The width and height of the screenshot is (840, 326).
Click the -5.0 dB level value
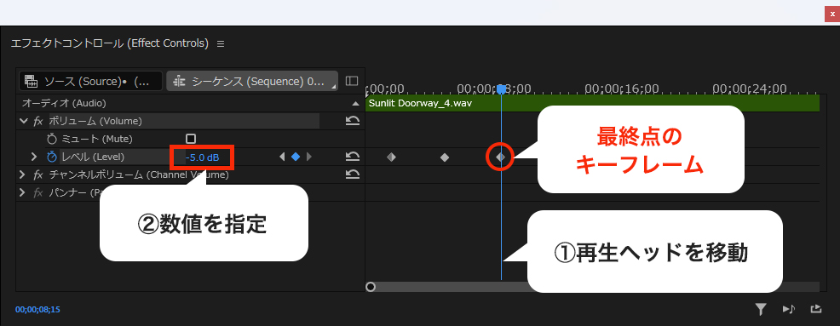coord(202,158)
